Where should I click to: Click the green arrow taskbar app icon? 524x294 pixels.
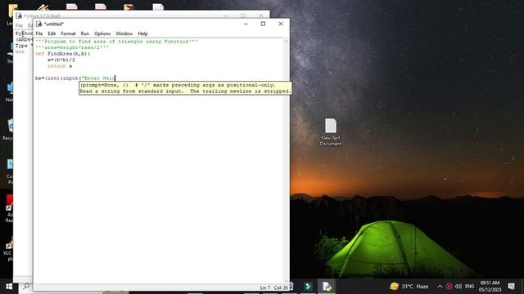click(308, 287)
